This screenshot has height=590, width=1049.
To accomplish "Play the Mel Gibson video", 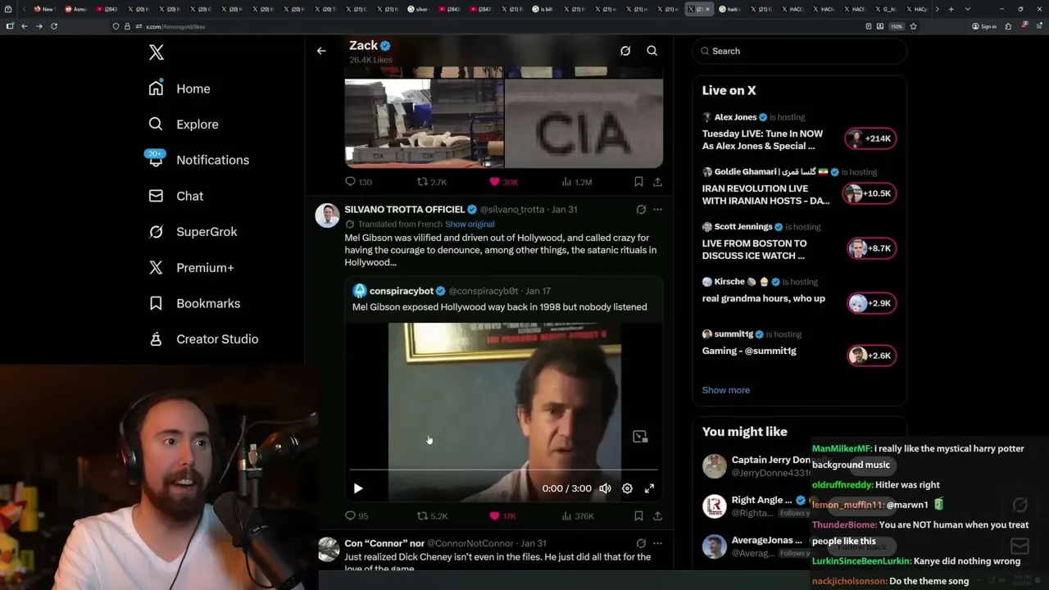I will [358, 488].
